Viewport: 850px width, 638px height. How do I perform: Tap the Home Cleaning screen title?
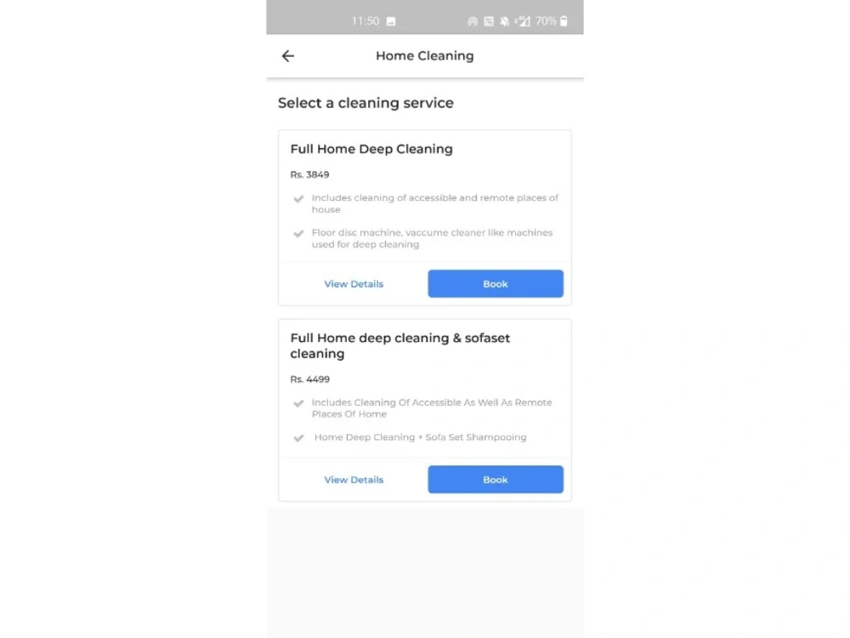424,55
